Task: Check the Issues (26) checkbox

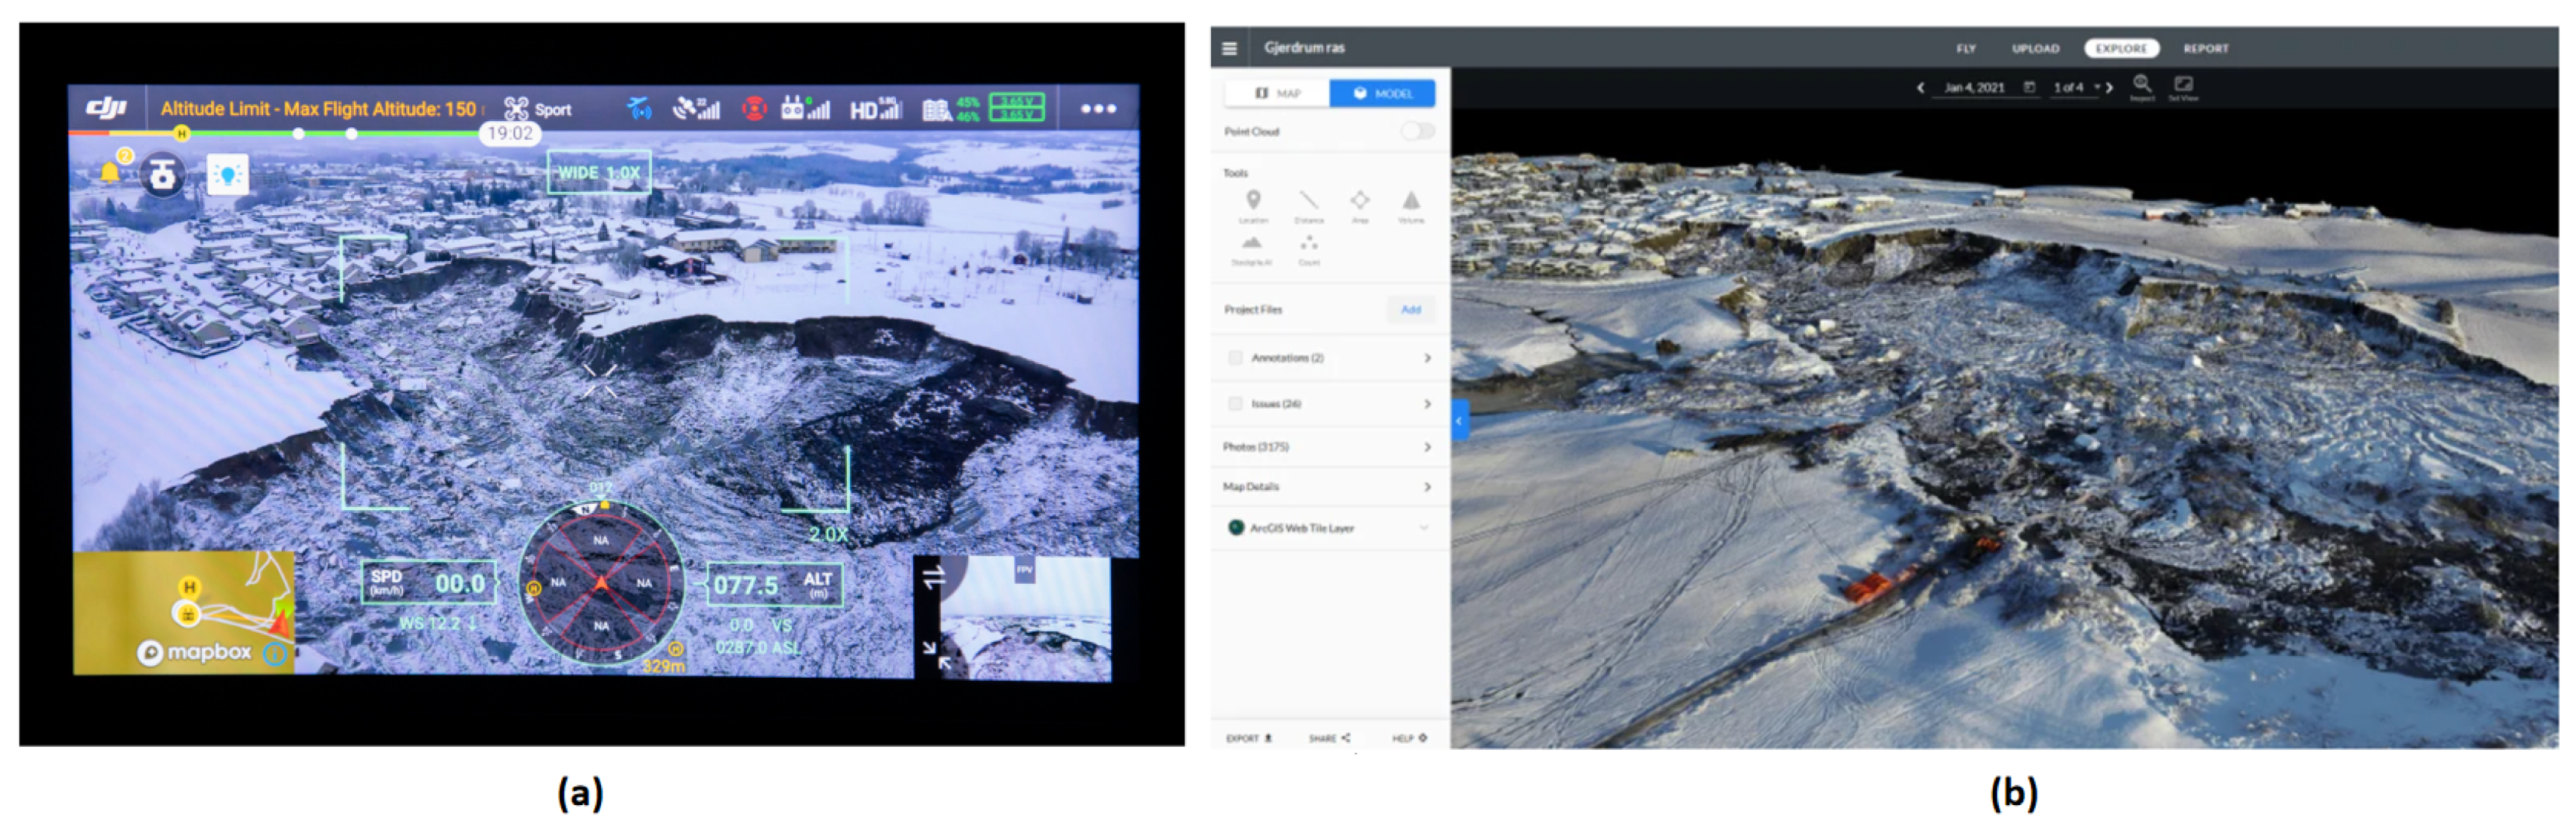Action: pos(1235,404)
